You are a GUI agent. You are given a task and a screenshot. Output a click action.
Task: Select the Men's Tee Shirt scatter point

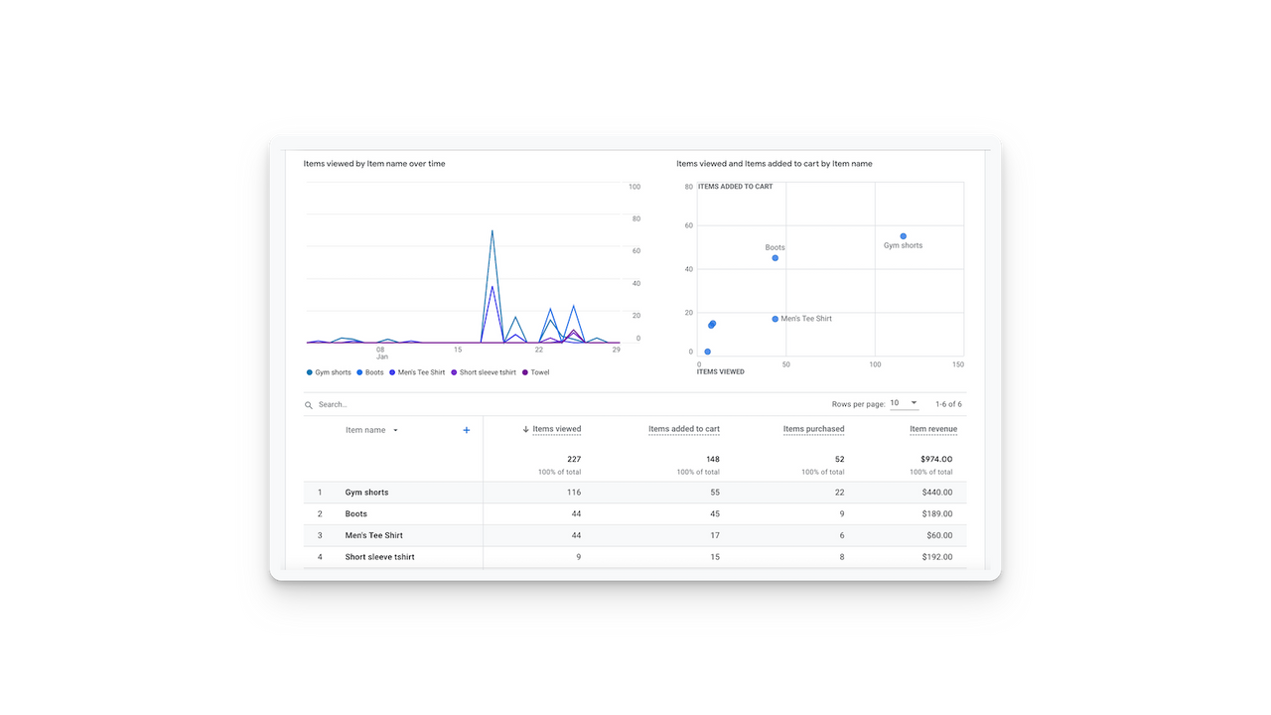776,319
